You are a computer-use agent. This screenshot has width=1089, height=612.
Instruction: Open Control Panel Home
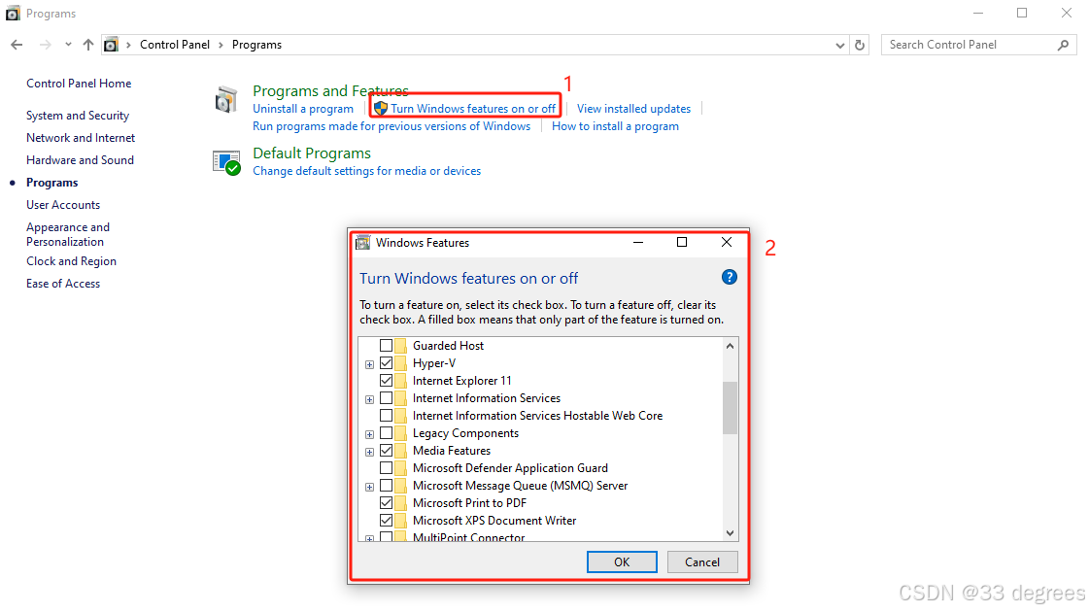(x=79, y=84)
